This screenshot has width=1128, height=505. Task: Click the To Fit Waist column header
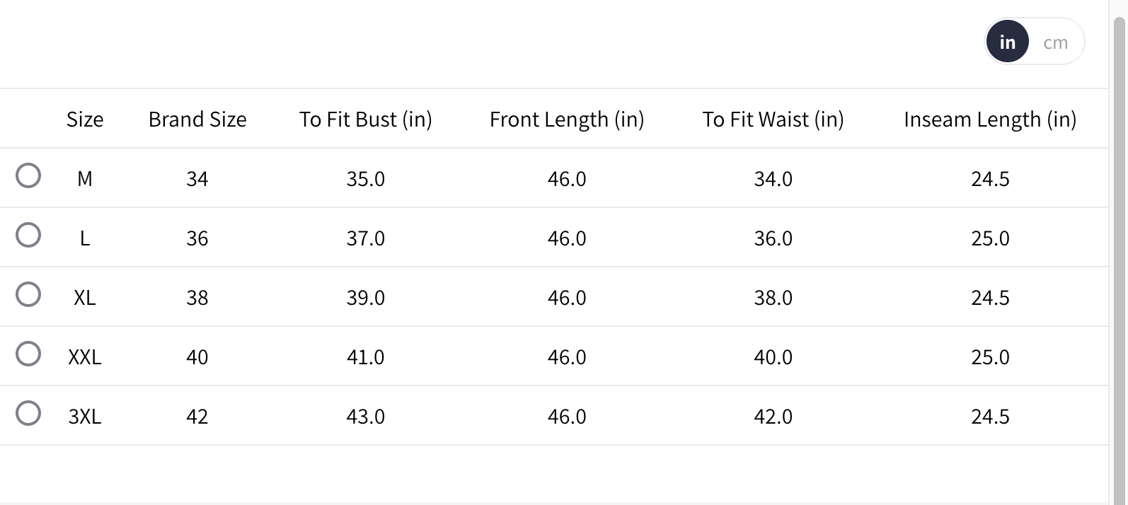click(773, 120)
